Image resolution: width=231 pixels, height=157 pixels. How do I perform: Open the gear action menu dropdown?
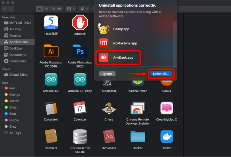click(84, 9)
